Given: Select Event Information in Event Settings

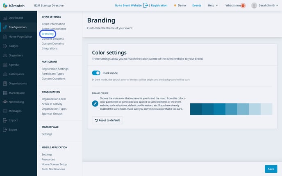Looking at the screenshot, I should [53, 24].
